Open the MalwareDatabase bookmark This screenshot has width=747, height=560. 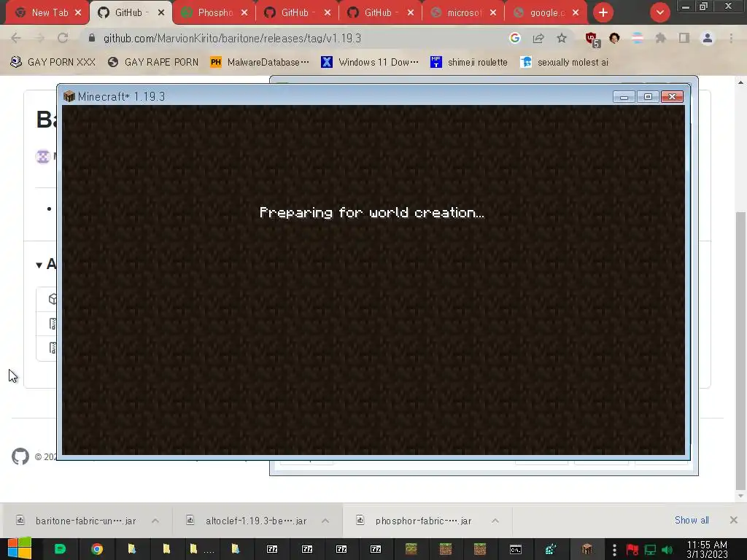click(260, 63)
